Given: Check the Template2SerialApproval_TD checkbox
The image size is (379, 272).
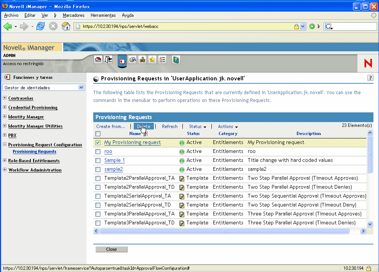Looking at the screenshot, I should tap(98, 205).
